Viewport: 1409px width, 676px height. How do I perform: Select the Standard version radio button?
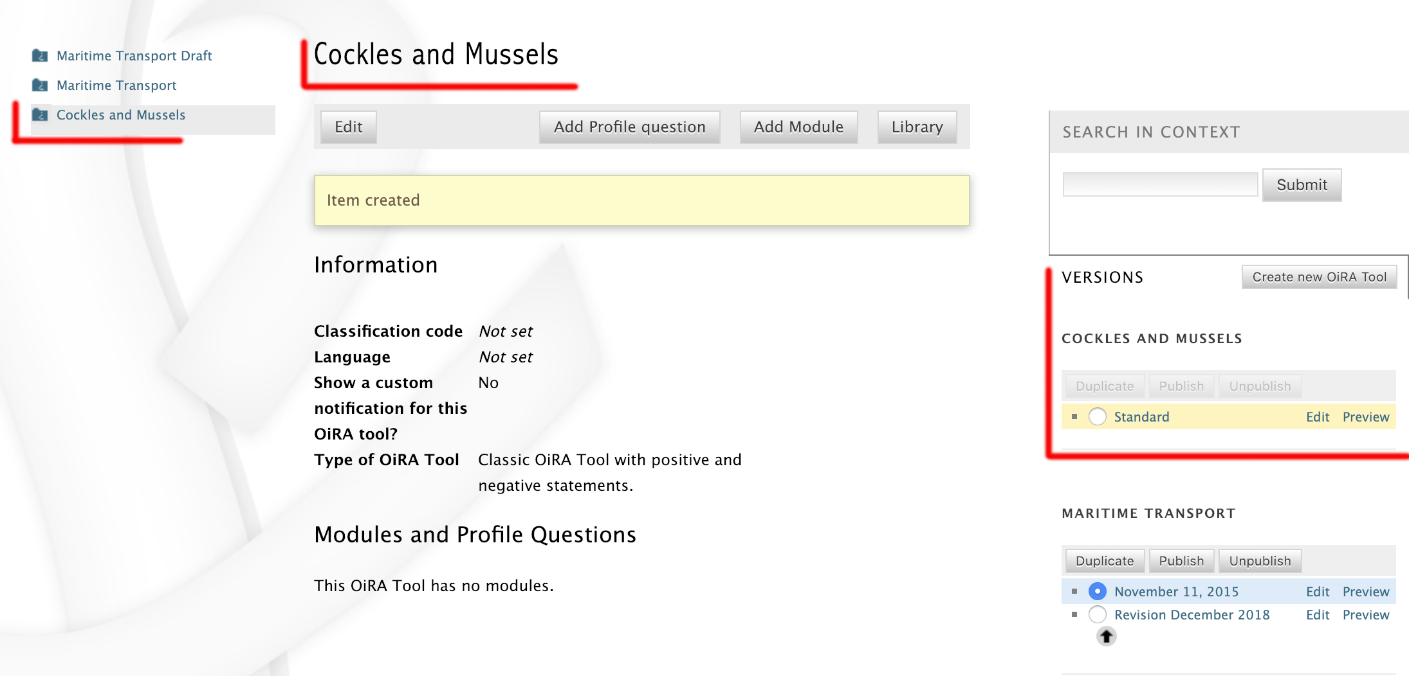tap(1096, 416)
